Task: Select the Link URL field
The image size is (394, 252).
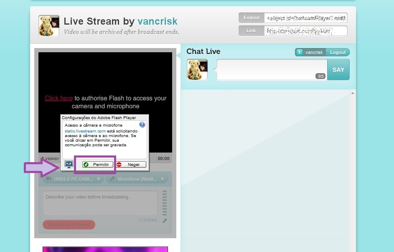Action: (x=305, y=31)
